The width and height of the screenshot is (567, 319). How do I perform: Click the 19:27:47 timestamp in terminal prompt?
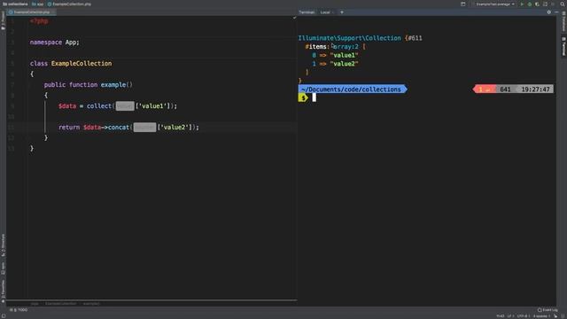pos(535,89)
